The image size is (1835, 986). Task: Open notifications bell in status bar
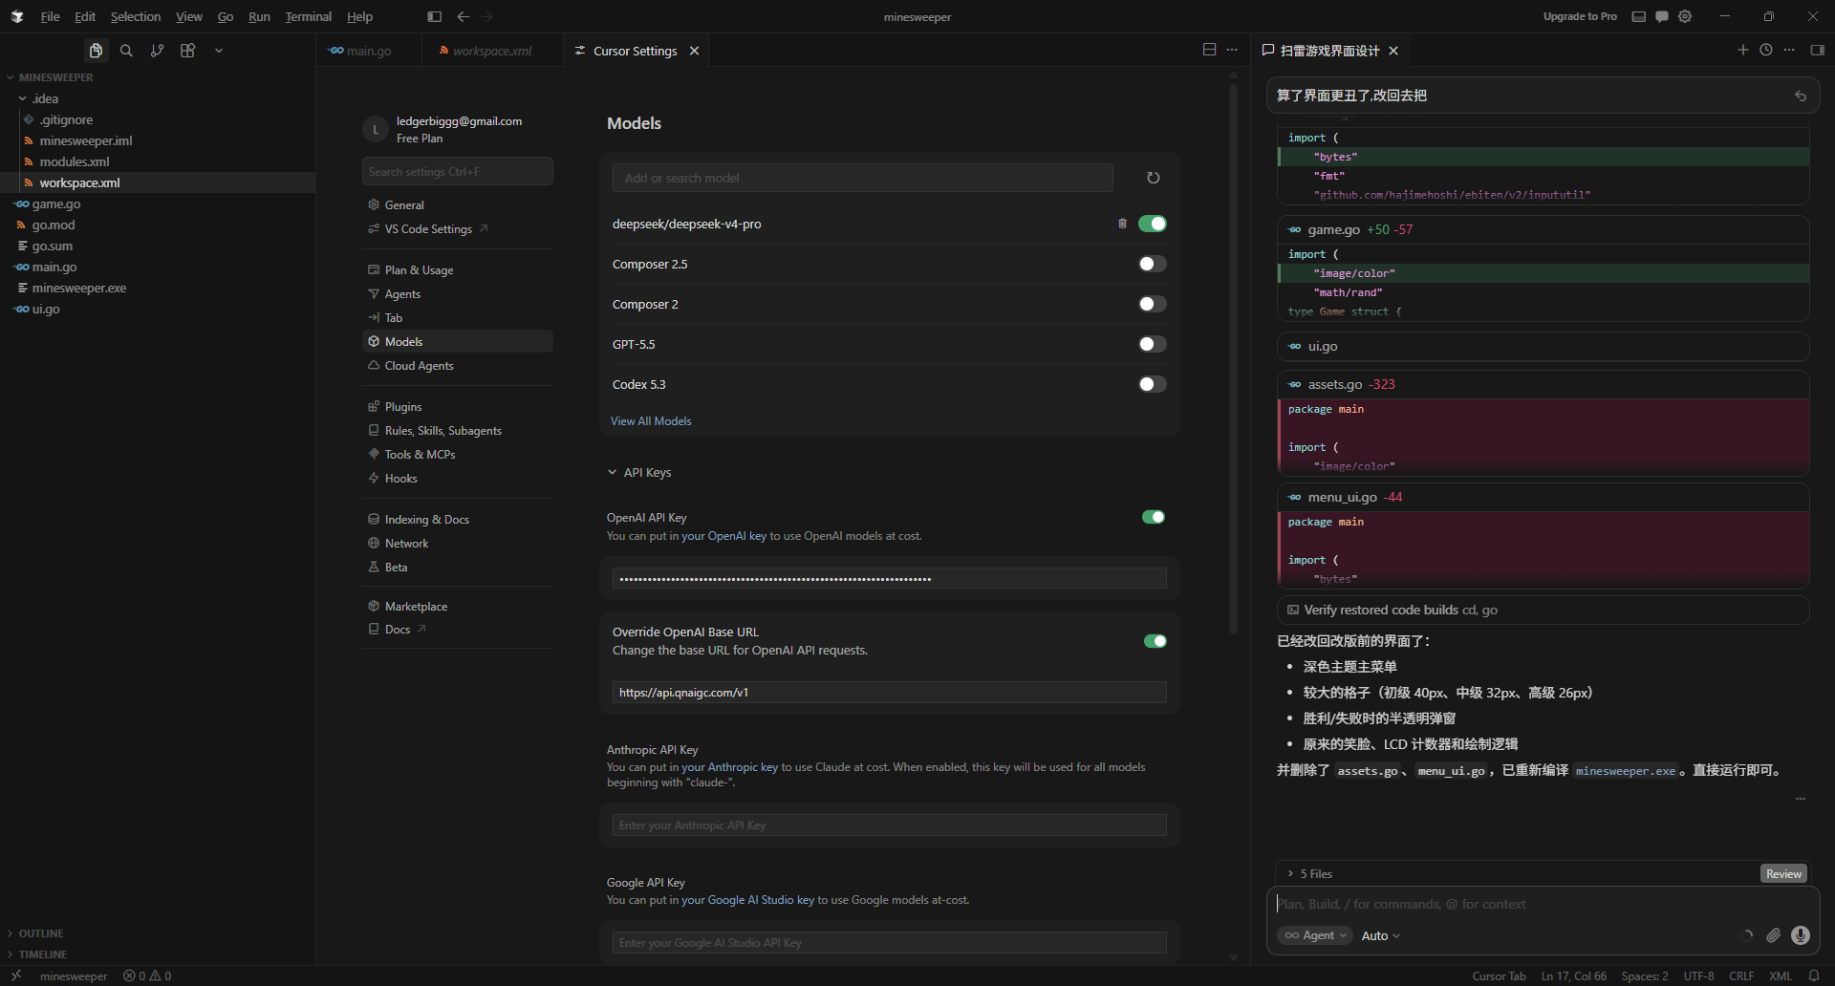click(1813, 975)
